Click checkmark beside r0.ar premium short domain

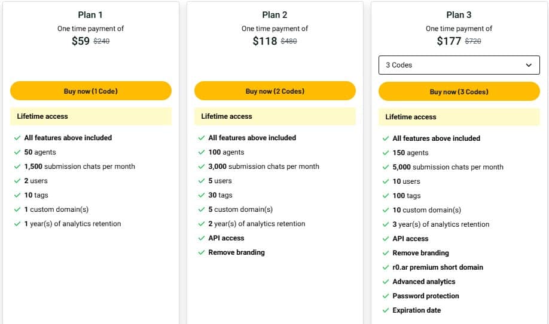click(386, 267)
